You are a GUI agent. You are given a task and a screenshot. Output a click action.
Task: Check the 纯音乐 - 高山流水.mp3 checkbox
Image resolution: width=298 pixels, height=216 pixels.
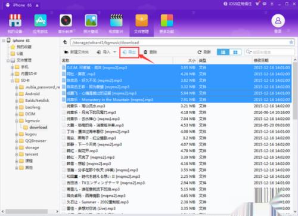[64, 106]
